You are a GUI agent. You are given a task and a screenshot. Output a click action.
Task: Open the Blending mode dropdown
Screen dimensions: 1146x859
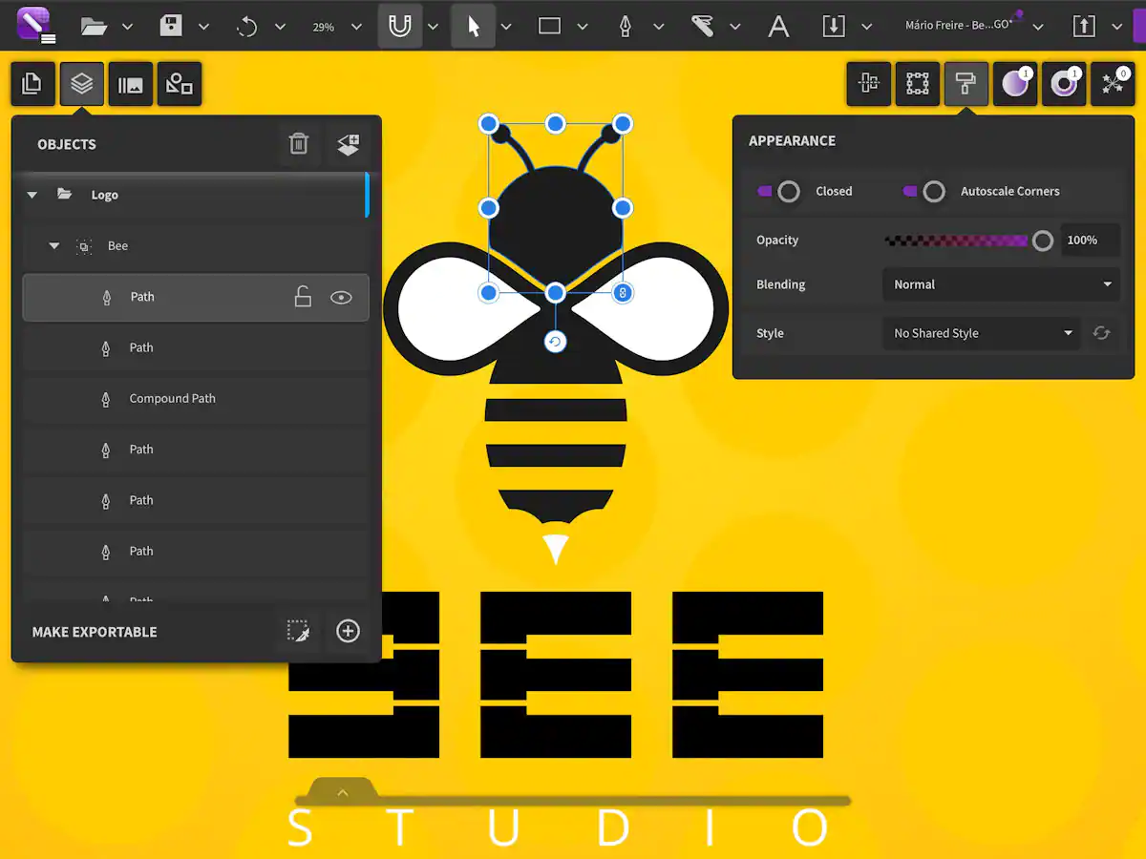[x=1001, y=284]
